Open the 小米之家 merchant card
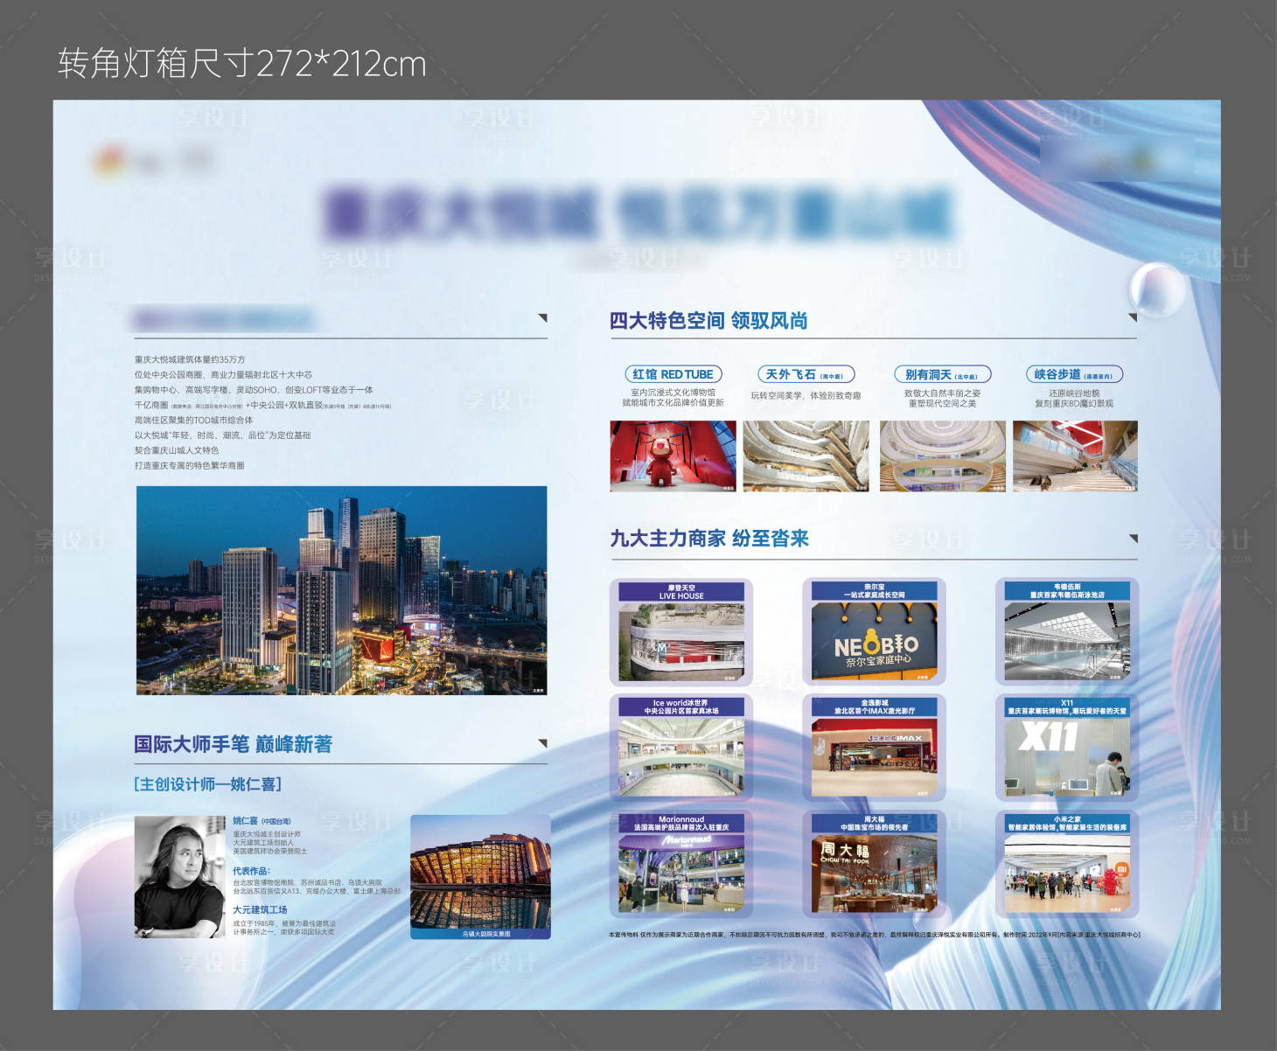This screenshot has height=1051, width=1277. click(1067, 864)
